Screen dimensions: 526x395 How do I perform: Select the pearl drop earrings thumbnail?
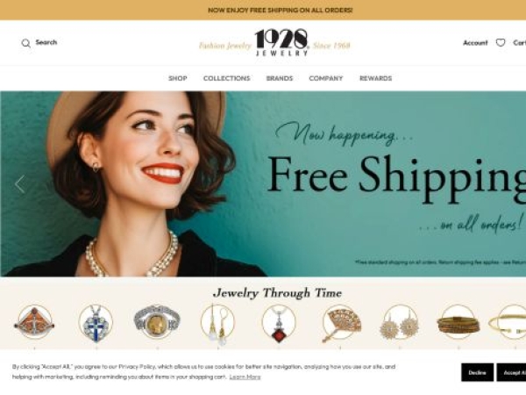click(x=217, y=323)
